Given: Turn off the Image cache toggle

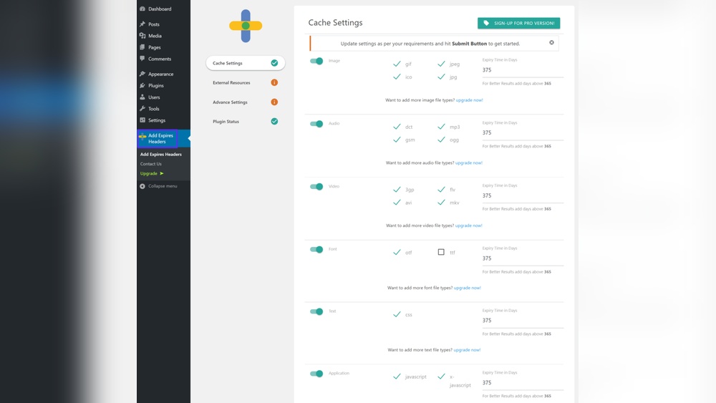Looking at the screenshot, I should (316, 61).
